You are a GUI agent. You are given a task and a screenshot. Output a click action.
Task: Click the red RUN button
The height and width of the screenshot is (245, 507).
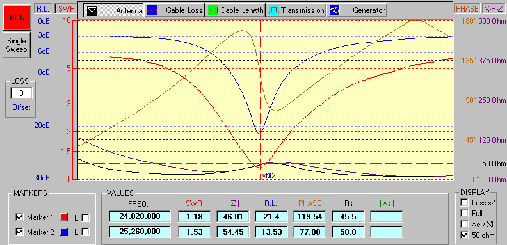[x=17, y=18]
